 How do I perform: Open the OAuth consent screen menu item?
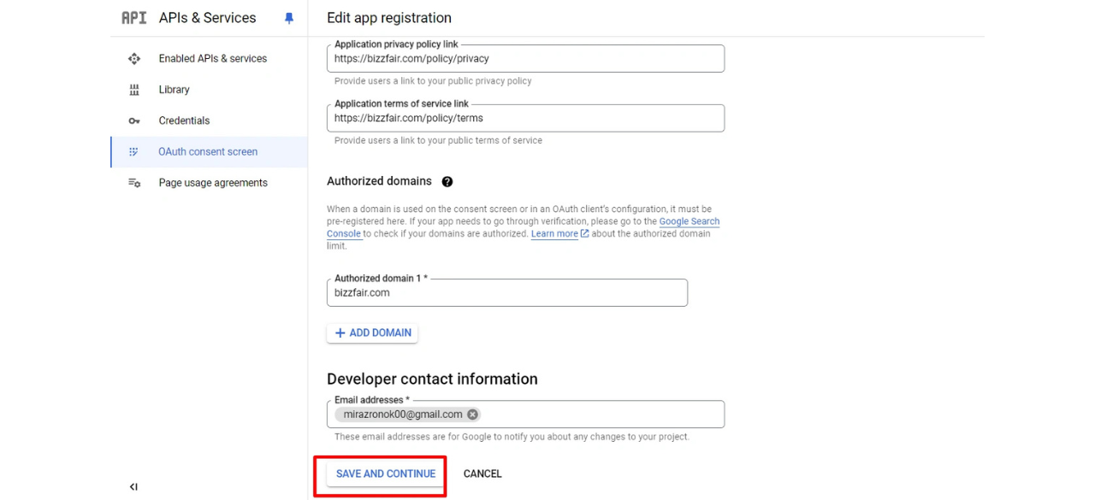(209, 152)
